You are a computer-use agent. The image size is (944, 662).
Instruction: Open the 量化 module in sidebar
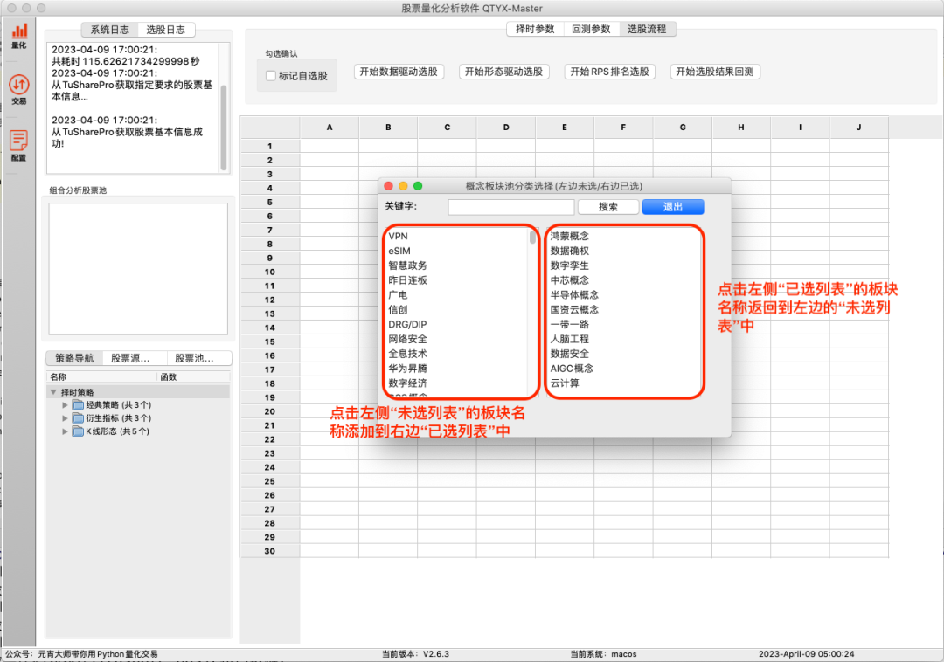point(18,33)
